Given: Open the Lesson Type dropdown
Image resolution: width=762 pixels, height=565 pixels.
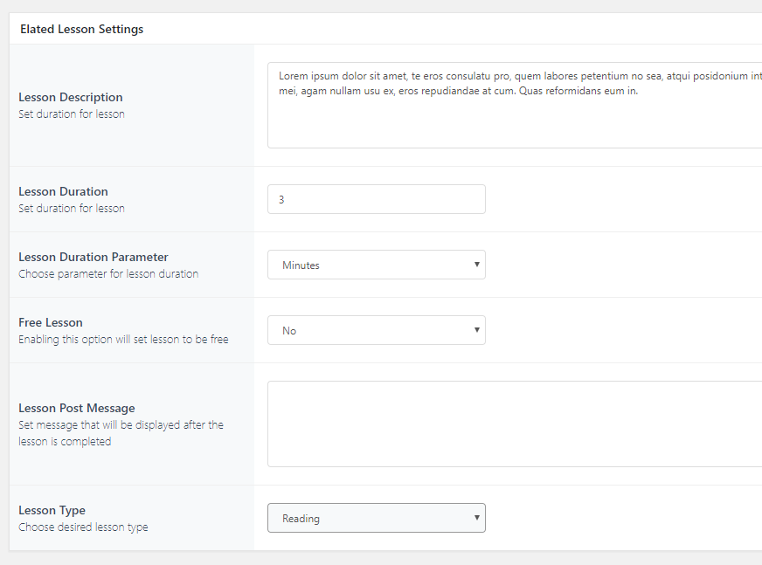Looking at the screenshot, I should [x=376, y=518].
